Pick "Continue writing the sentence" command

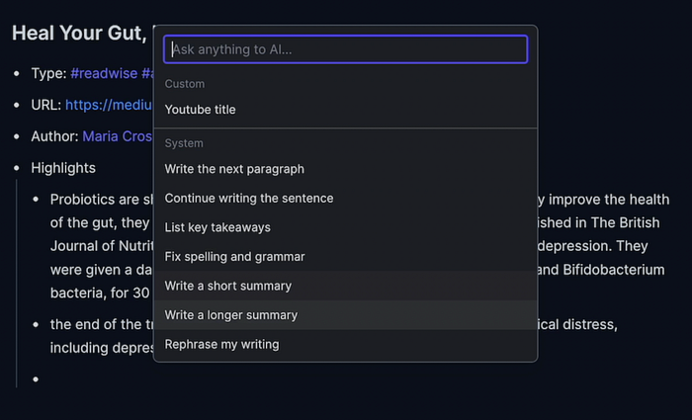[x=249, y=199]
